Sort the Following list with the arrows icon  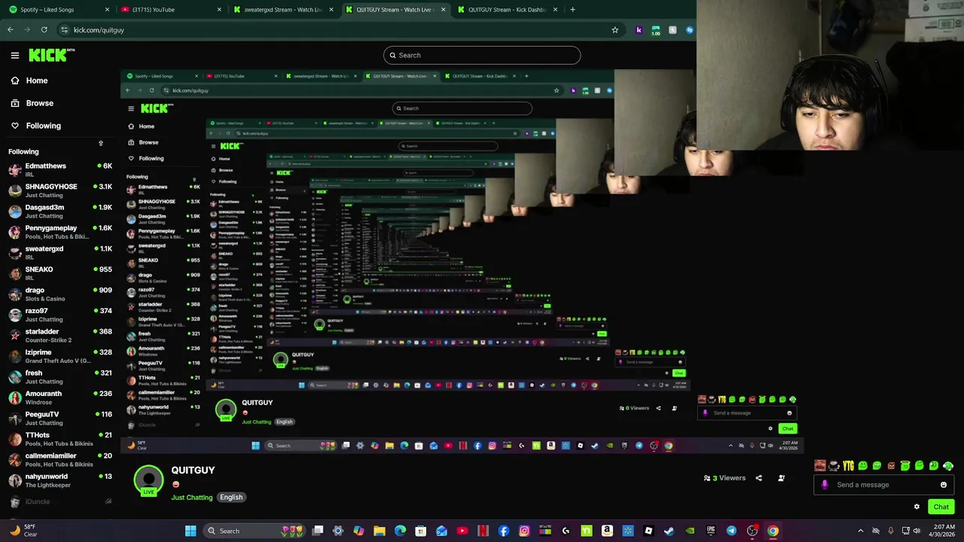[100, 143]
